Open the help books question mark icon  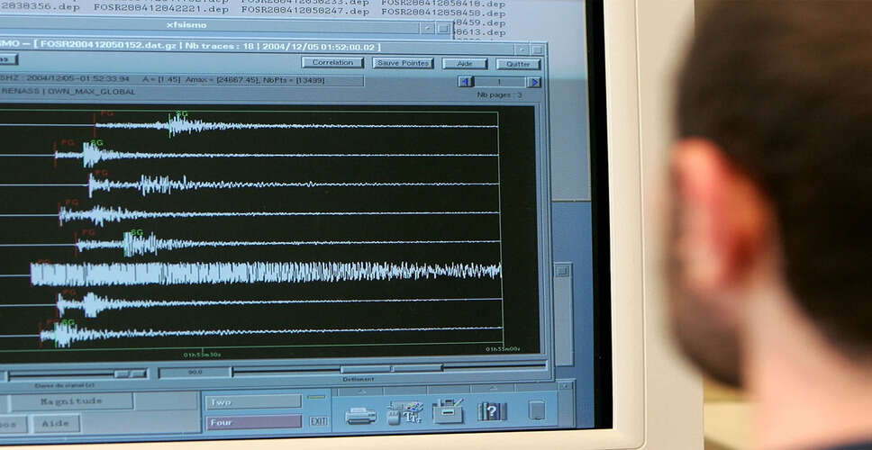click(492, 411)
